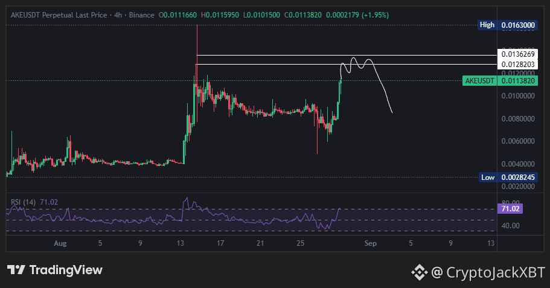Click the 17 date label on time axis
The width and height of the screenshot is (550, 288).
coord(220,243)
